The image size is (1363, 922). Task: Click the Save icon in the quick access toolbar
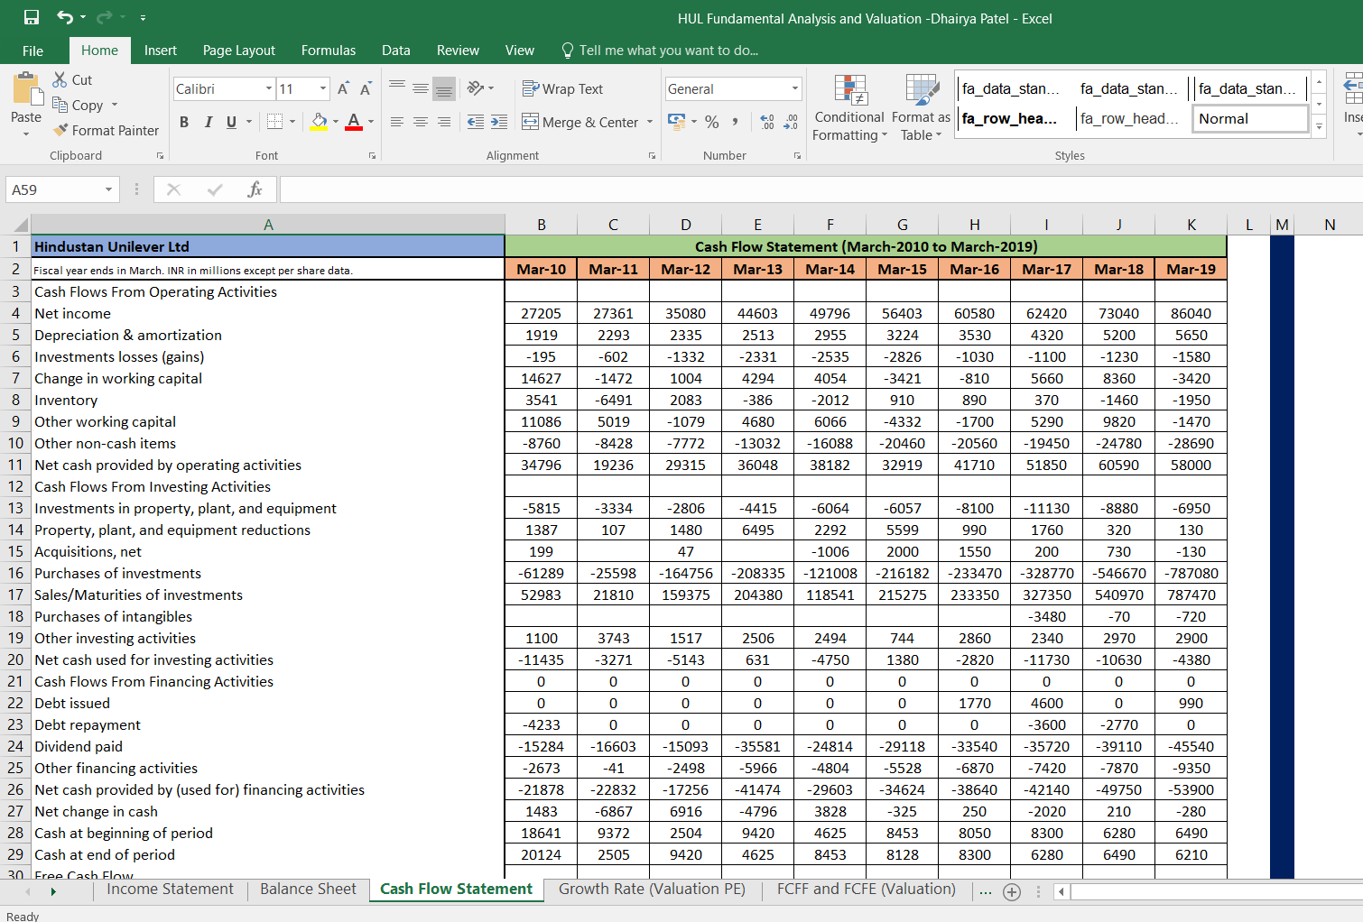click(32, 17)
